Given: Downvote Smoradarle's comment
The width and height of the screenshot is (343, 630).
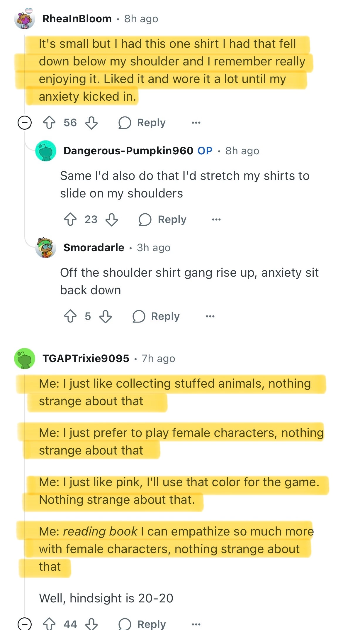Looking at the screenshot, I should point(106,316).
